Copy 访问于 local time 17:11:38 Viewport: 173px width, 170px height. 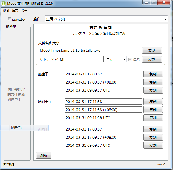pos(153,102)
